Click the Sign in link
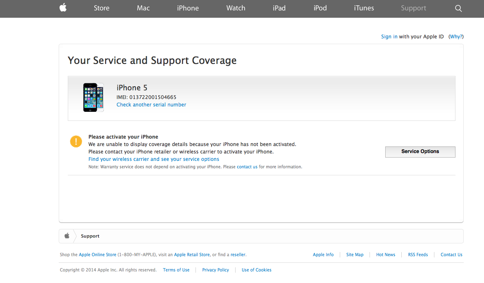Screen dimensions: 484x283 tap(389, 37)
